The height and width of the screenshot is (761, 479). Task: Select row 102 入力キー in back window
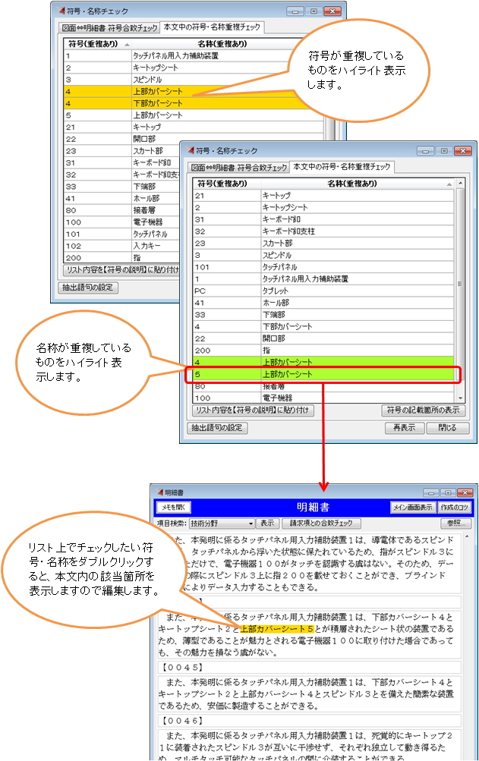(x=121, y=246)
